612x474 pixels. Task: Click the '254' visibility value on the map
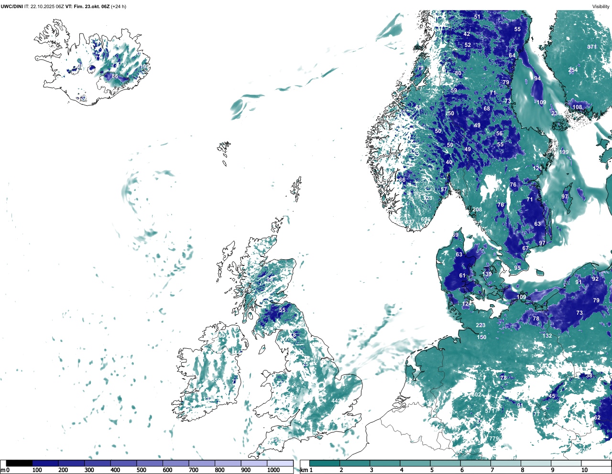[x=573, y=70]
